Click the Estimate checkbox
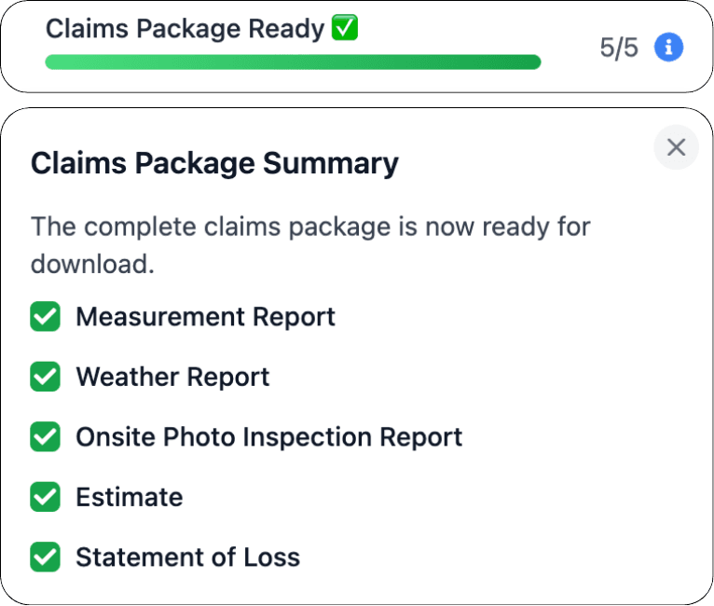 [45, 497]
